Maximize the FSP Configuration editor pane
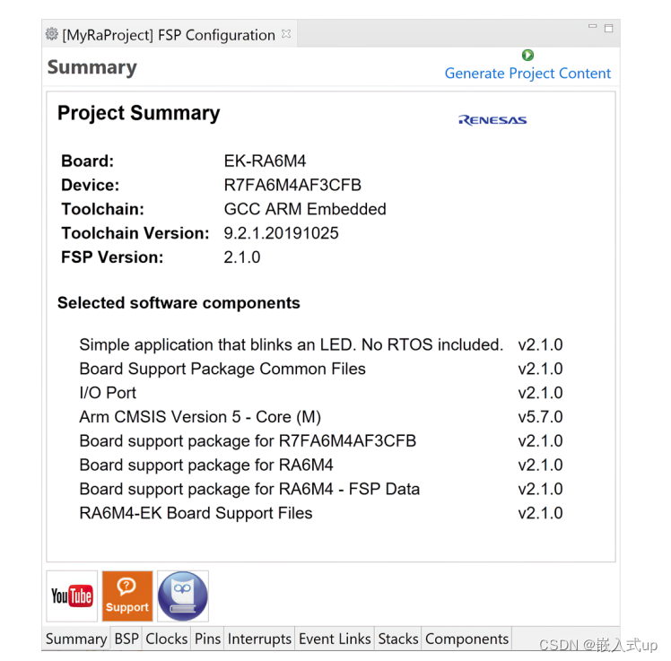Screen dimensions: 671x661 [608, 28]
